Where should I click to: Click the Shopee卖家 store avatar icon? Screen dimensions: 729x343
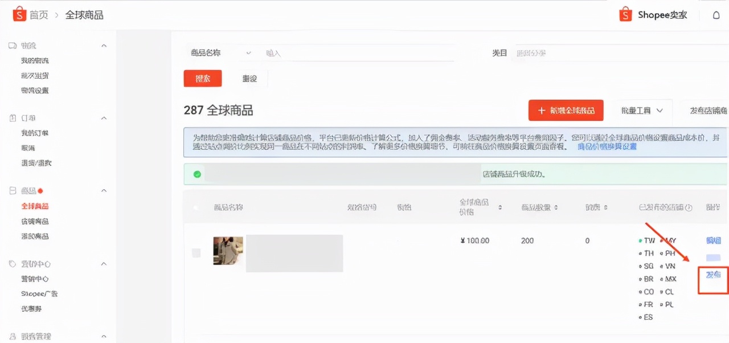(625, 14)
